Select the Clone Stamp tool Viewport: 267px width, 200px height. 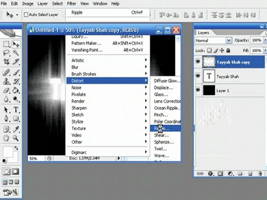click(6, 81)
